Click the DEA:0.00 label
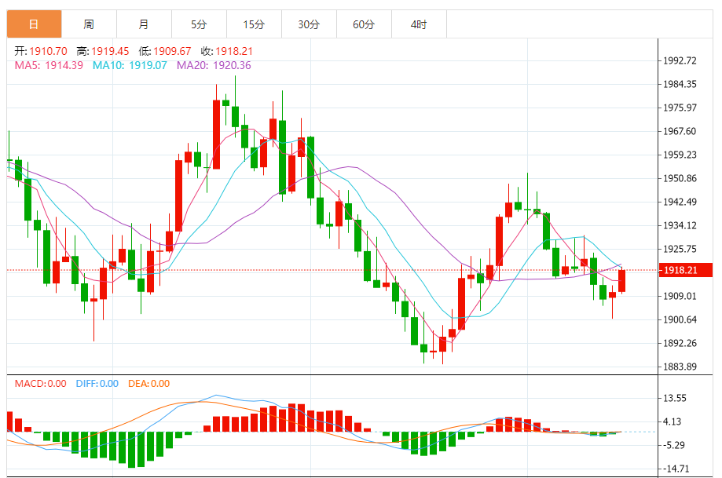 pos(148,384)
